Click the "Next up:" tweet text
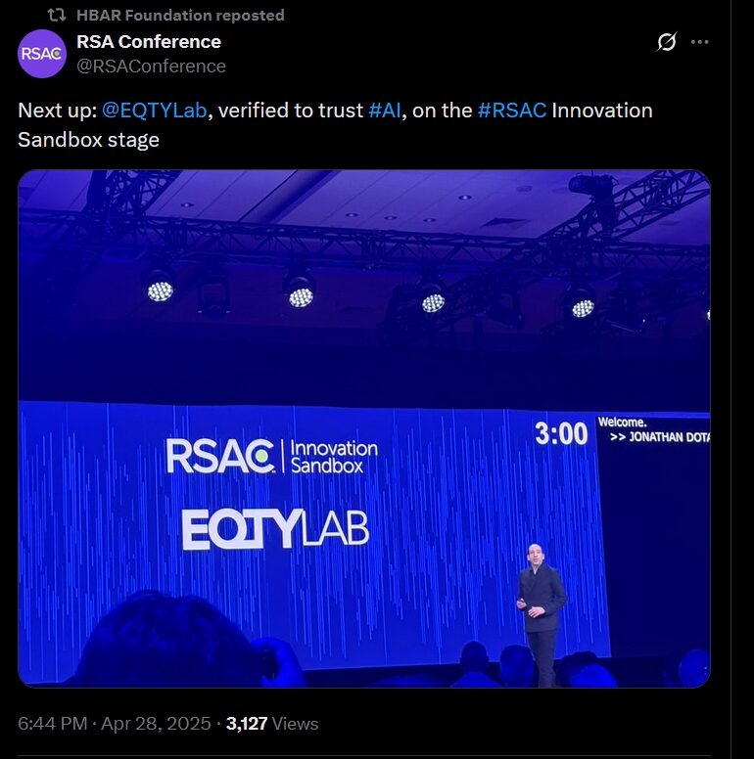 57,111
